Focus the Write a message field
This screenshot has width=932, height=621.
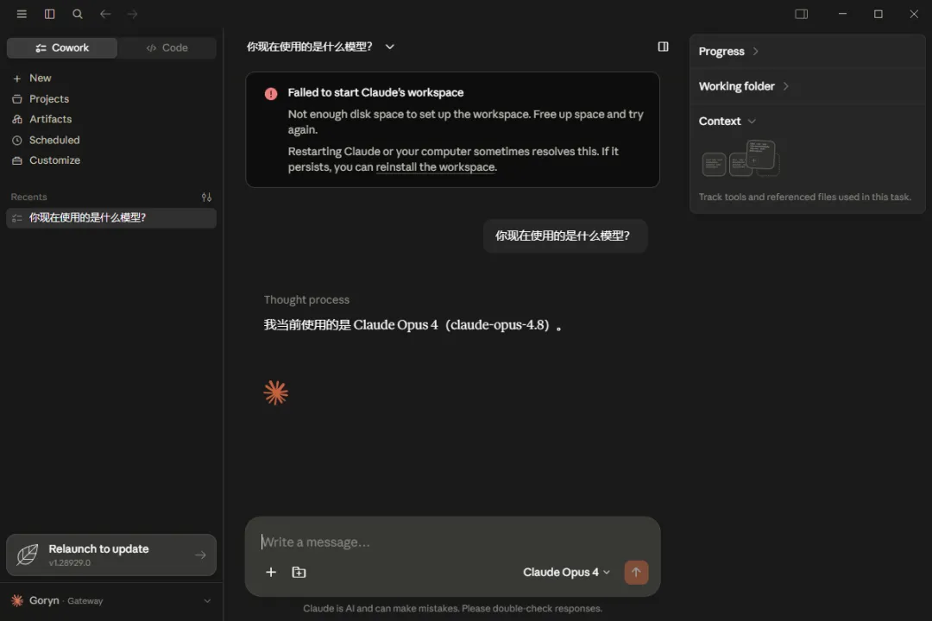pos(451,542)
